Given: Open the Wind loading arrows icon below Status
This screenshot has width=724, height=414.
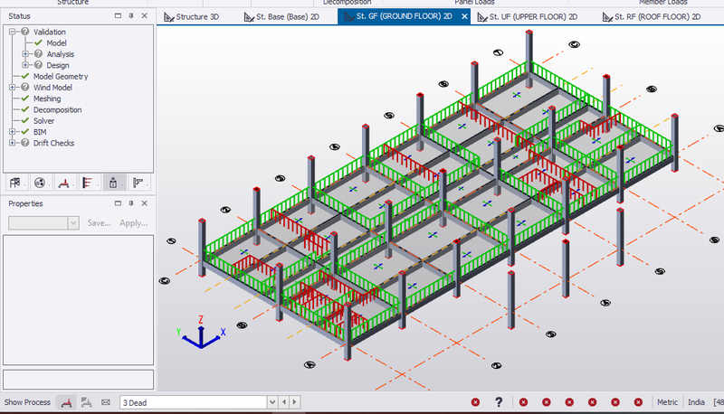Looking at the screenshot, I should point(87,183).
